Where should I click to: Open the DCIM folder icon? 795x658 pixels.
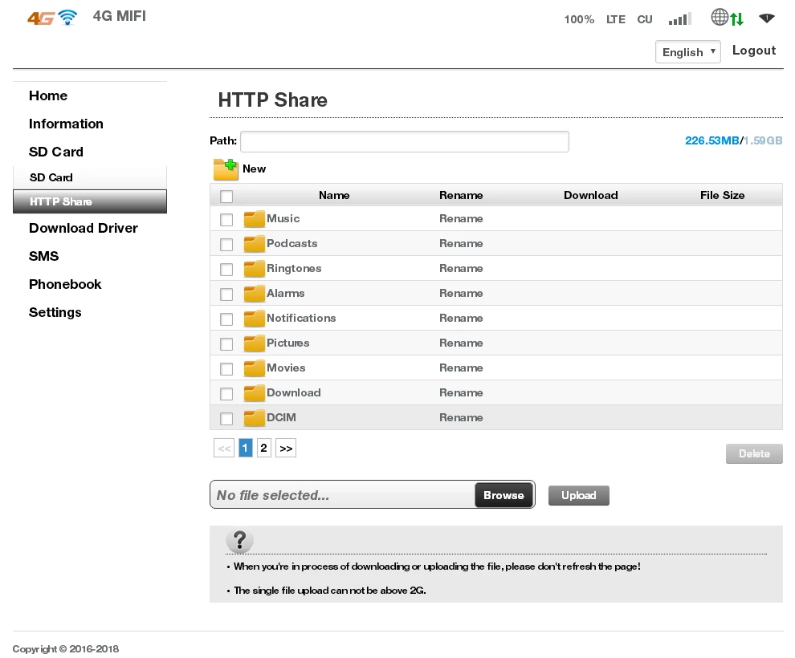click(254, 417)
